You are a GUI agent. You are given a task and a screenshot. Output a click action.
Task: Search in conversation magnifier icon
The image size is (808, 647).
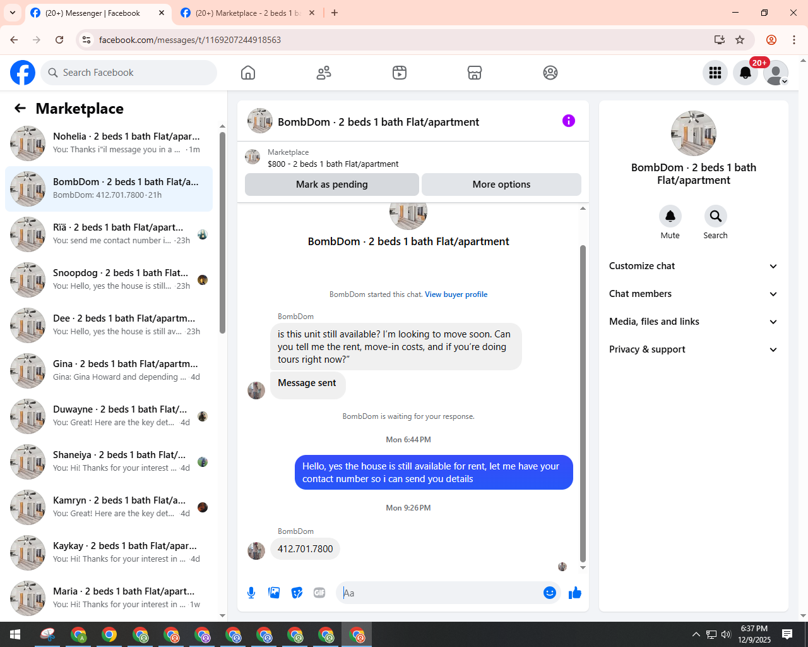(716, 216)
